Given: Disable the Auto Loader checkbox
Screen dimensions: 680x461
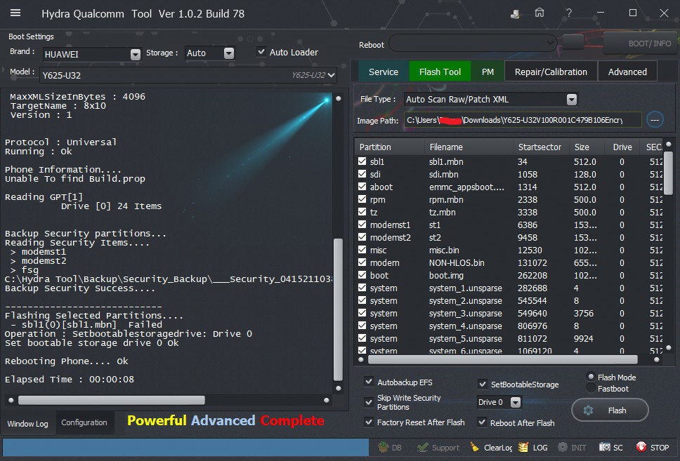Looking at the screenshot, I should tap(262, 52).
